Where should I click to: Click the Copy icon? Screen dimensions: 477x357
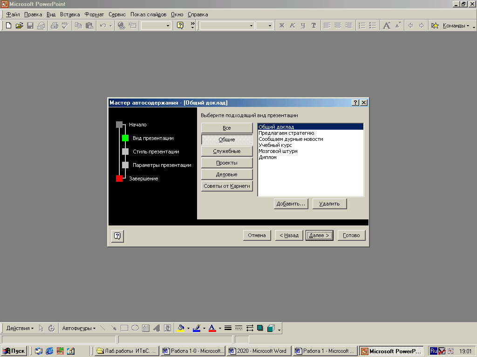[78, 26]
